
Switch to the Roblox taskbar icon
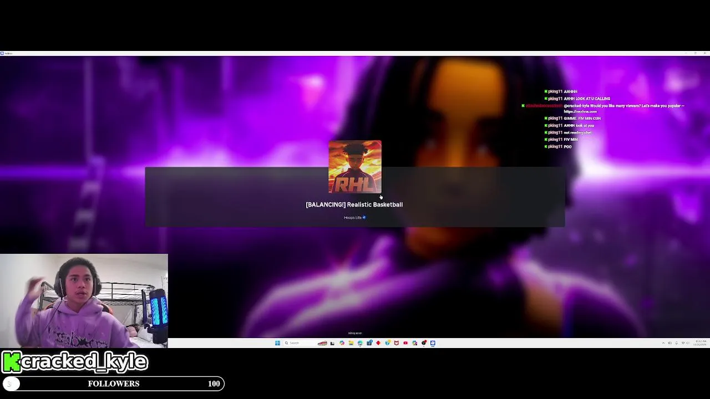[x=433, y=343]
